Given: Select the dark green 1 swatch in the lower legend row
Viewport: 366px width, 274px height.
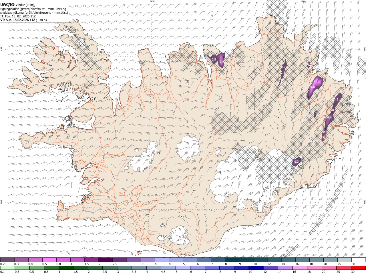Looking at the screenshot, I should point(66,268).
